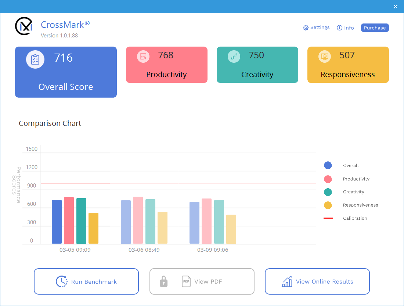Start the benchmark with Run Benchmark
Viewport: 404px width, 306px height.
[86, 281]
